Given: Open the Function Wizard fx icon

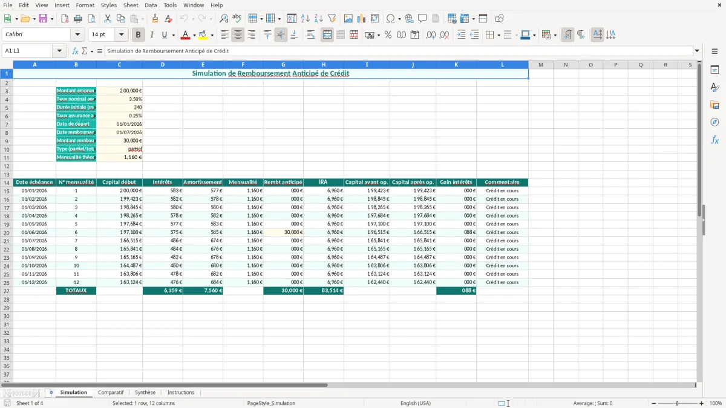Looking at the screenshot, I should [75, 51].
